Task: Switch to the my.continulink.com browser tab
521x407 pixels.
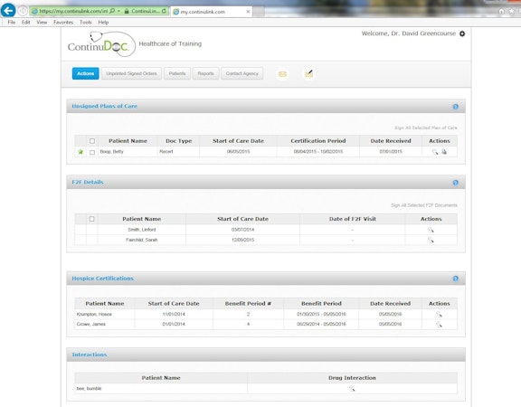Action: tap(212, 12)
